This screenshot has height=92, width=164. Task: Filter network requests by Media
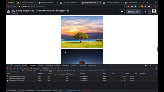(54, 71)
